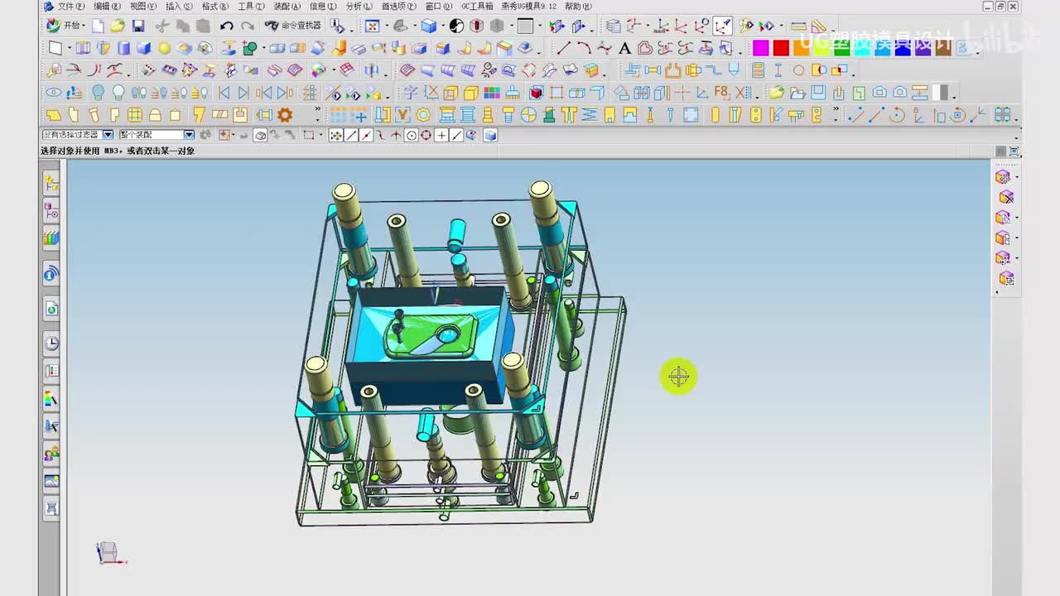Click the WCS orientation icon highlighted in toolbar
Viewport: 1060px width, 596px height.
pos(723,26)
